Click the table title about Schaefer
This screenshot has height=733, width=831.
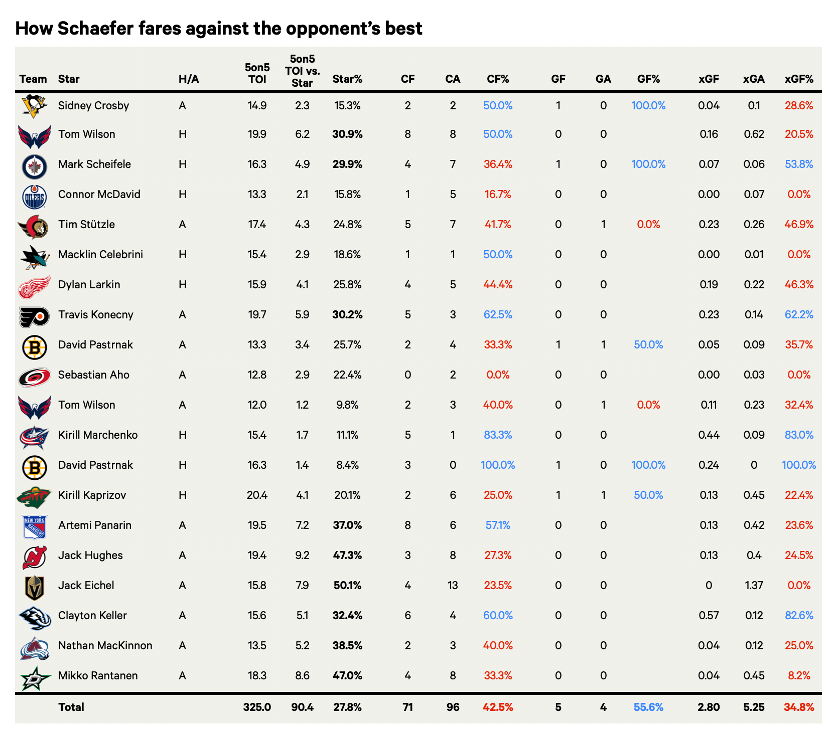pos(219,29)
